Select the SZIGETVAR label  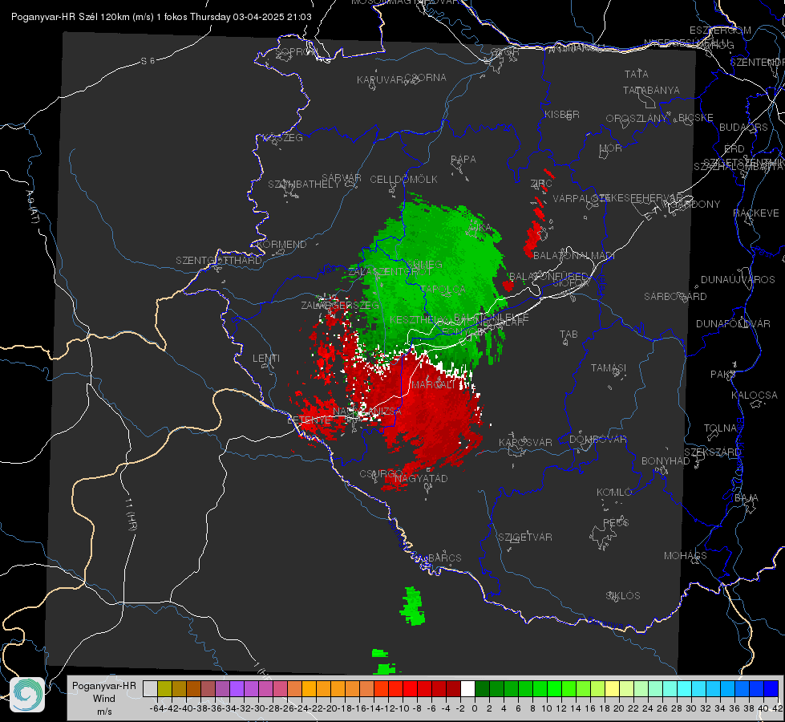click(525, 537)
